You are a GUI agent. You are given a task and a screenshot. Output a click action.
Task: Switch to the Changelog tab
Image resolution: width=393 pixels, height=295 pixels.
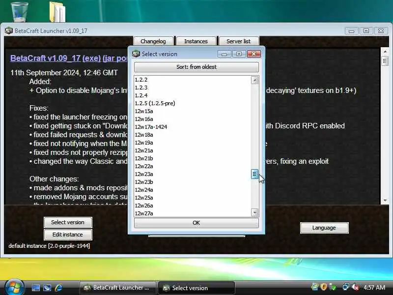pyautogui.click(x=153, y=41)
